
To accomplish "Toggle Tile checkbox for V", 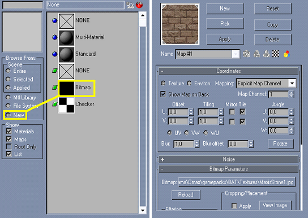I will tap(242, 121).
